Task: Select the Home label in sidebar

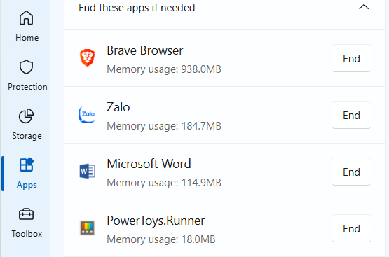Action: click(x=27, y=38)
